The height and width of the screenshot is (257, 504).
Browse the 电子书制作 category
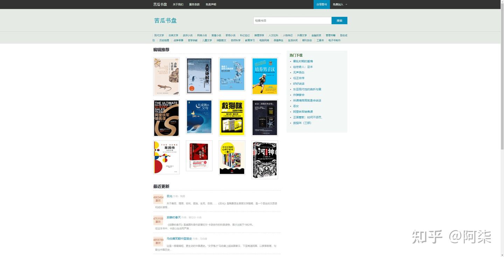click(335, 40)
